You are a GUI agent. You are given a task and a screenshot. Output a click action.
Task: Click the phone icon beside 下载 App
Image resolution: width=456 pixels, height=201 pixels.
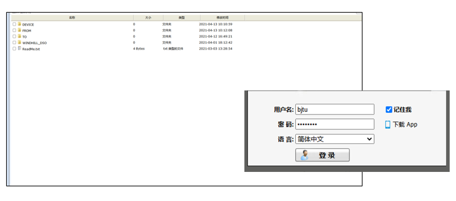coord(387,124)
